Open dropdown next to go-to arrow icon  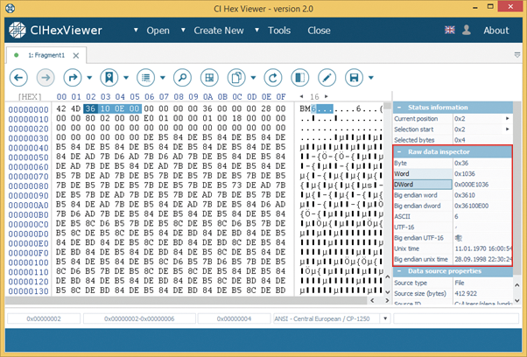tap(89, 78)
